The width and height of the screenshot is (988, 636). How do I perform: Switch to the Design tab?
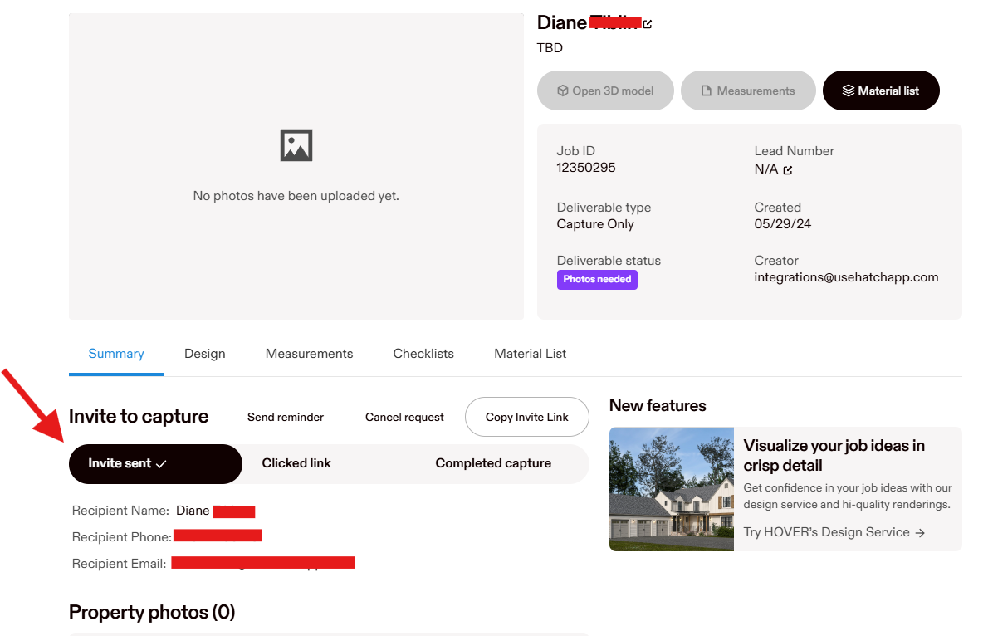coord(205,354)
